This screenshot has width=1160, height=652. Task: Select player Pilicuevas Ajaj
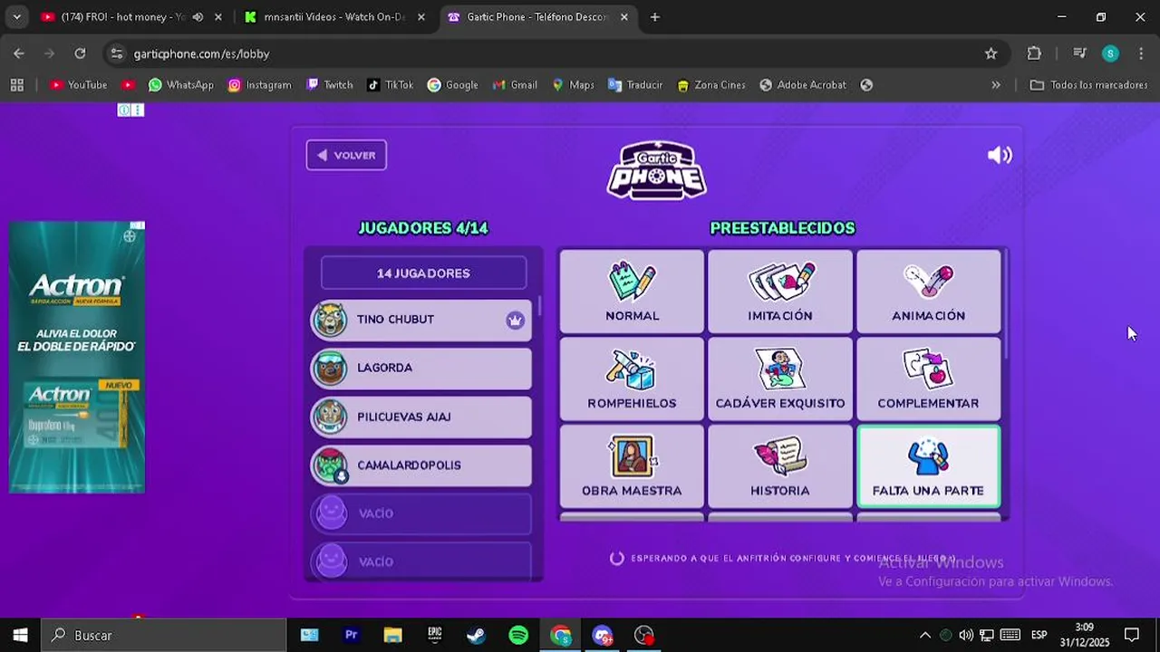click(421, 417)
